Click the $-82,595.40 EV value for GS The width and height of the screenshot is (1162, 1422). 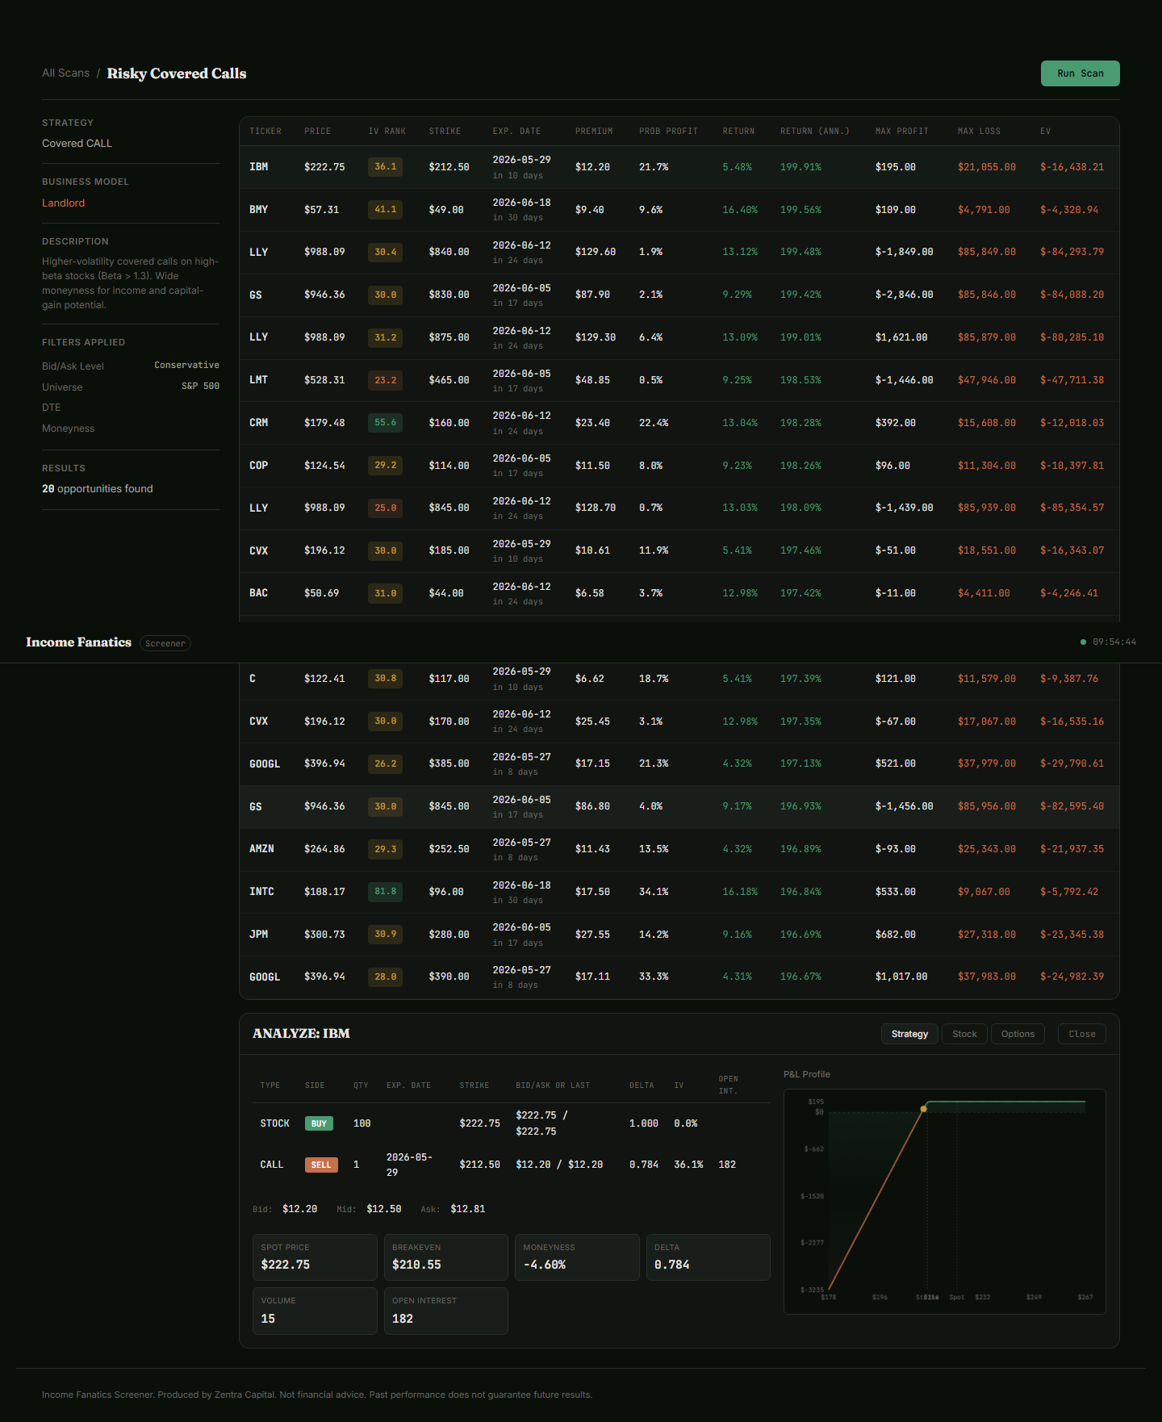pos(1072,806)
